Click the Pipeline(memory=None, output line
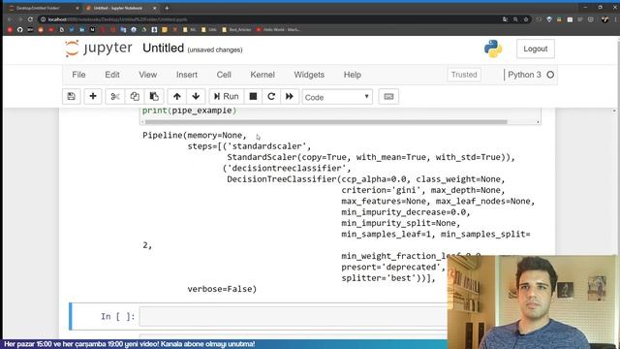The width and height of the screenshot is (620, 349). coord(194,136)
